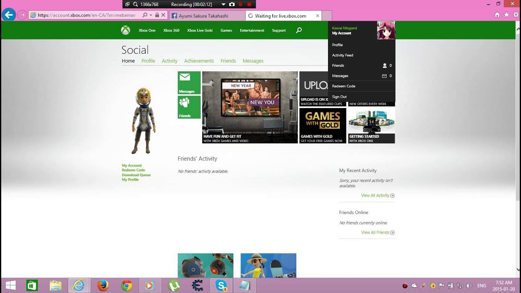Open Games nav menu
This screenshot has height=293, width=521.
point(226,31)
